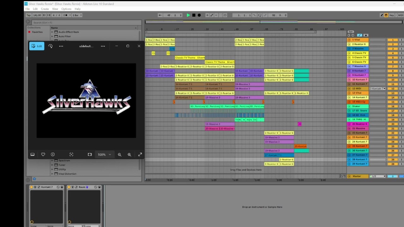Viewport: 404px width, 227px height.
Task: Toggle the Key map mode button
Action: point(392,15)
